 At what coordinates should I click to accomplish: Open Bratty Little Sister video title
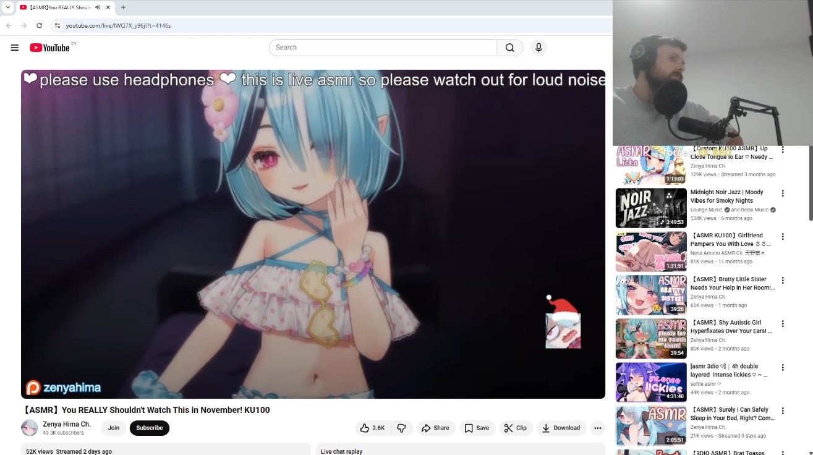point(733,283)
